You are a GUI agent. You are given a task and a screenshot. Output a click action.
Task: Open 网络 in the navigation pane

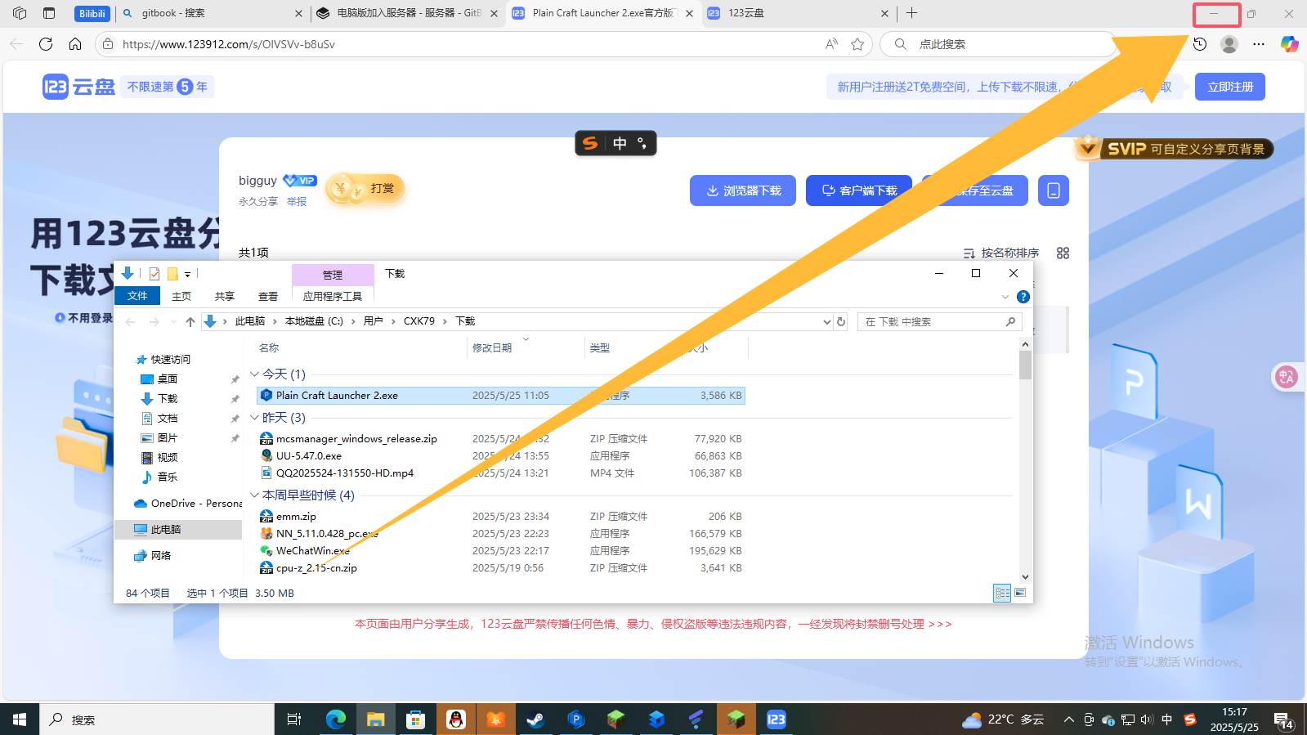point(161,556)
